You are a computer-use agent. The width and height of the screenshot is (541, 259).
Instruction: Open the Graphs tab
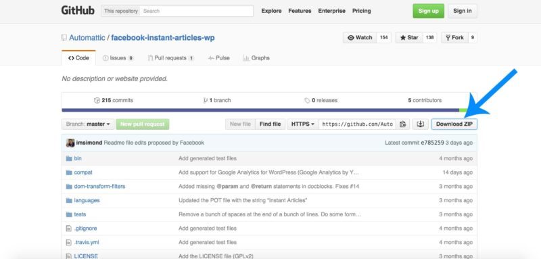(256, 58)
